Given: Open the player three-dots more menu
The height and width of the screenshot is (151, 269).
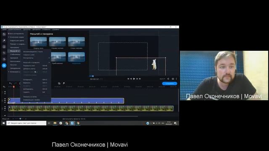Looking at the screenshot, I should [x=177, y=79].
